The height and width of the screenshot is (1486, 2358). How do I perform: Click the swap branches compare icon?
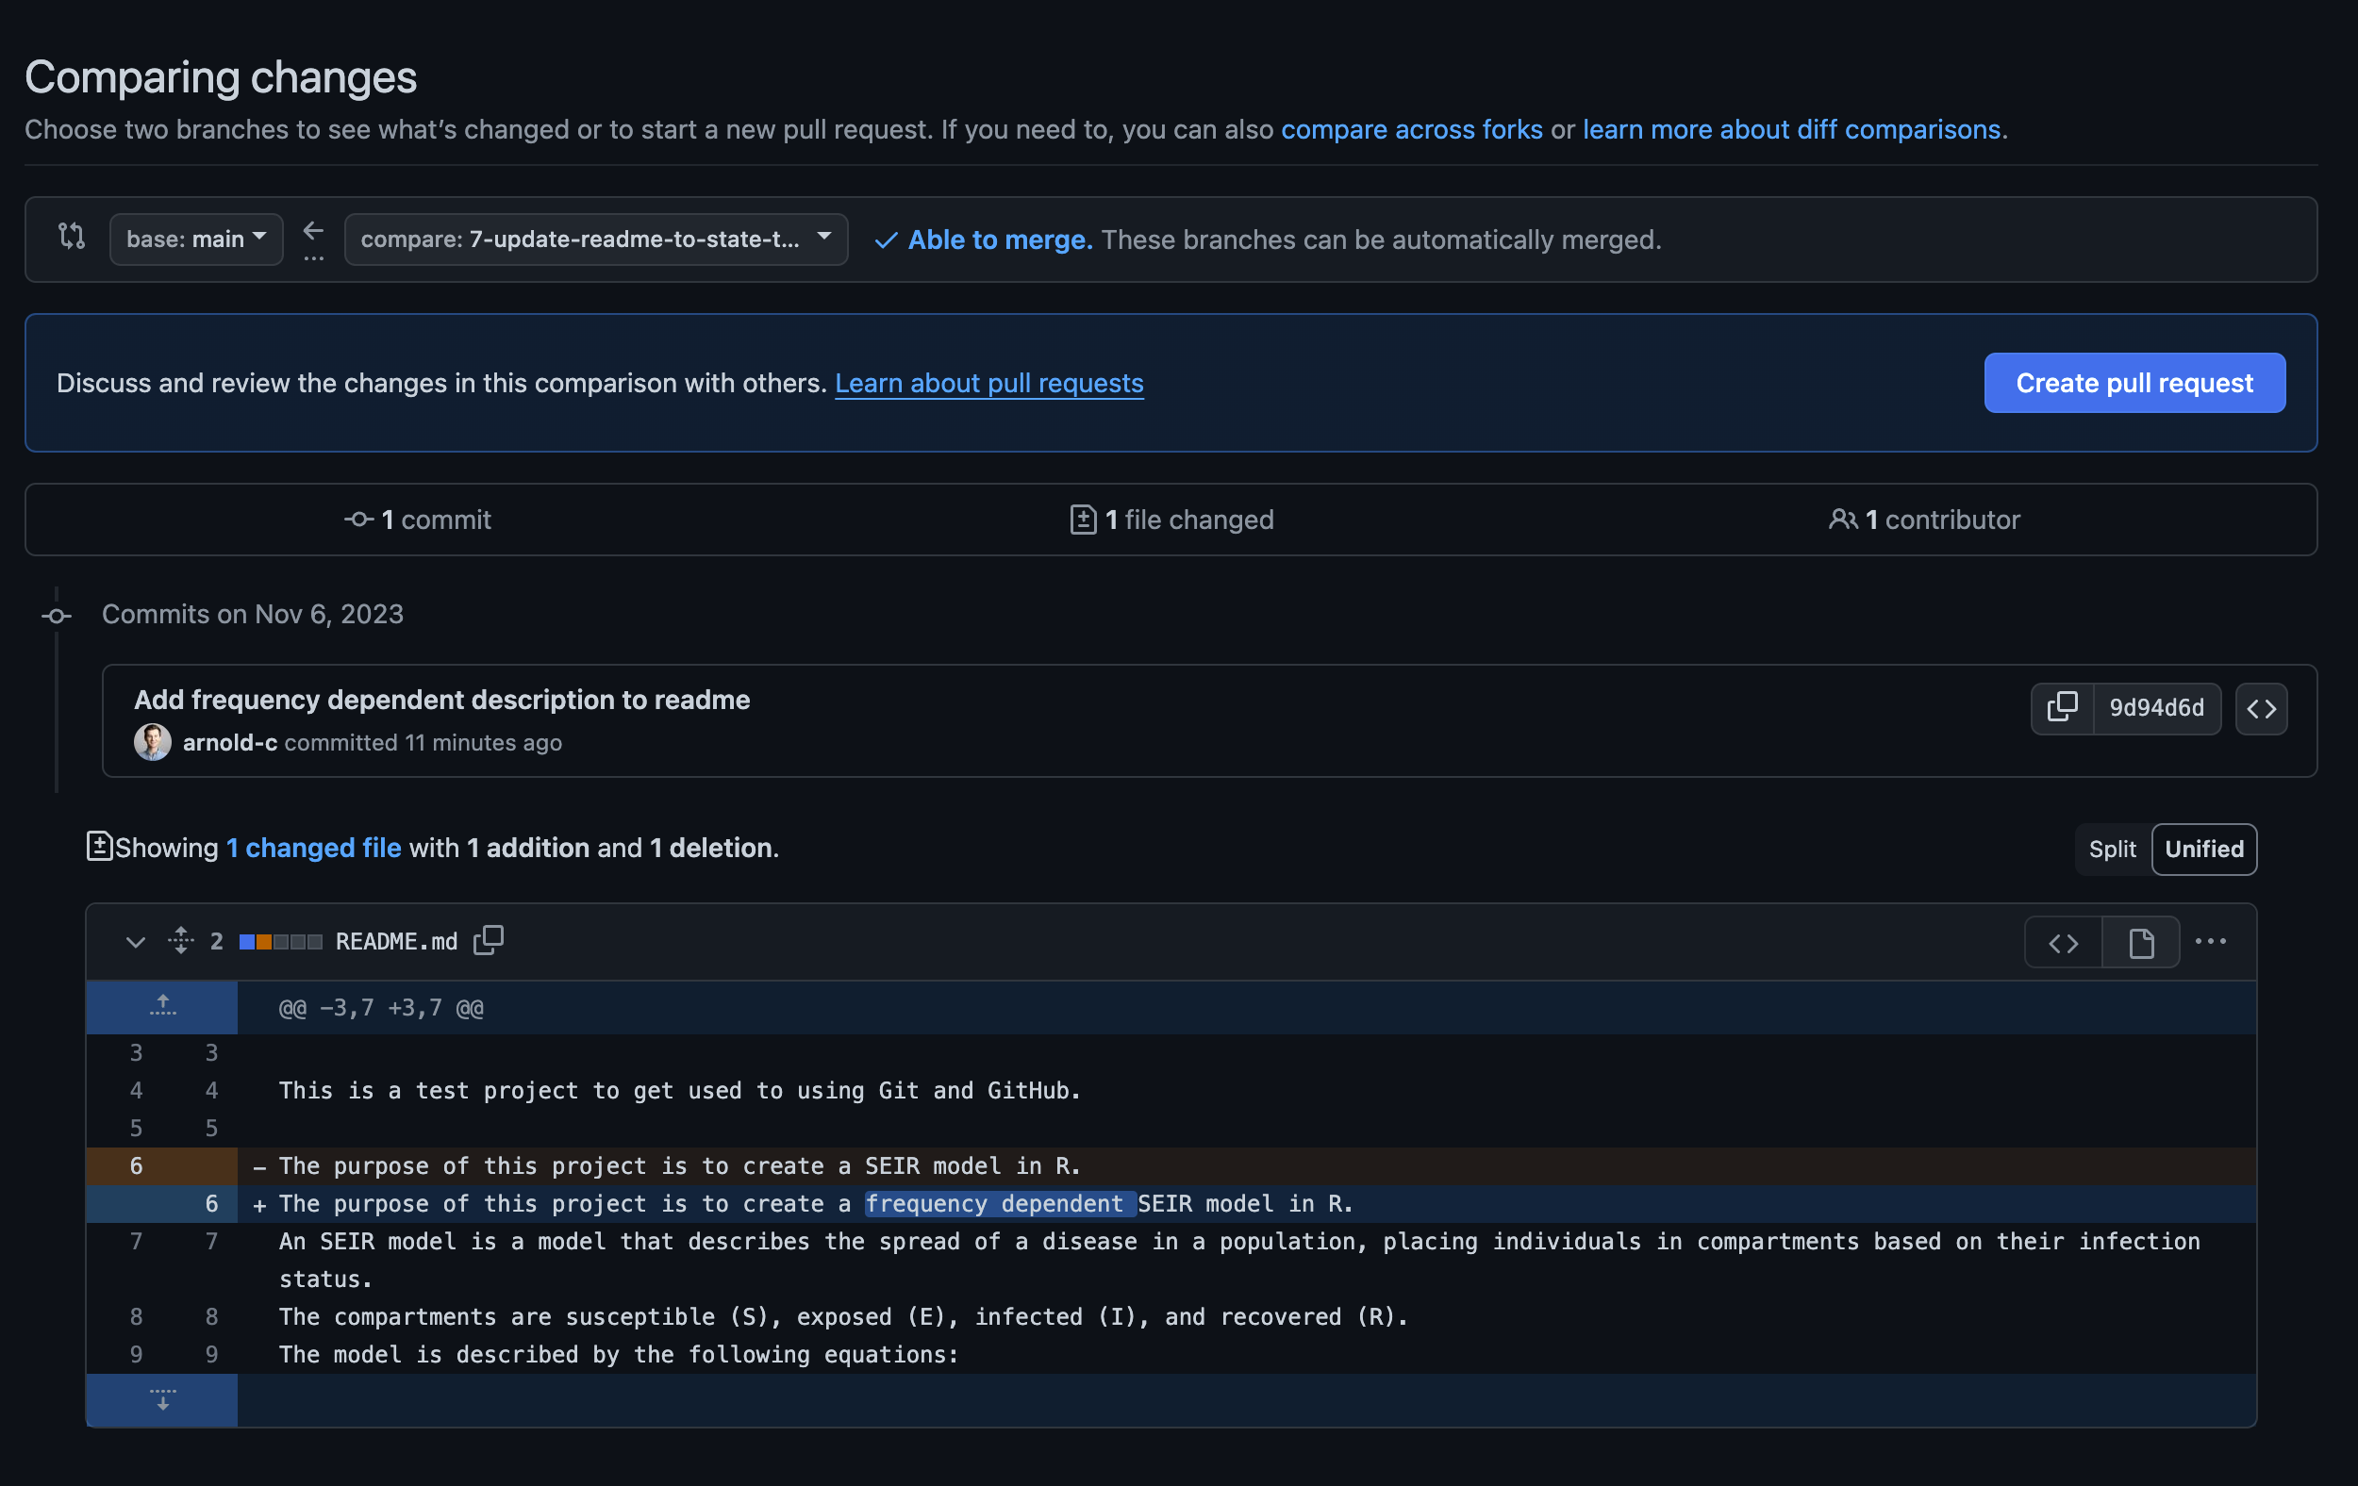tap(72, 237)
